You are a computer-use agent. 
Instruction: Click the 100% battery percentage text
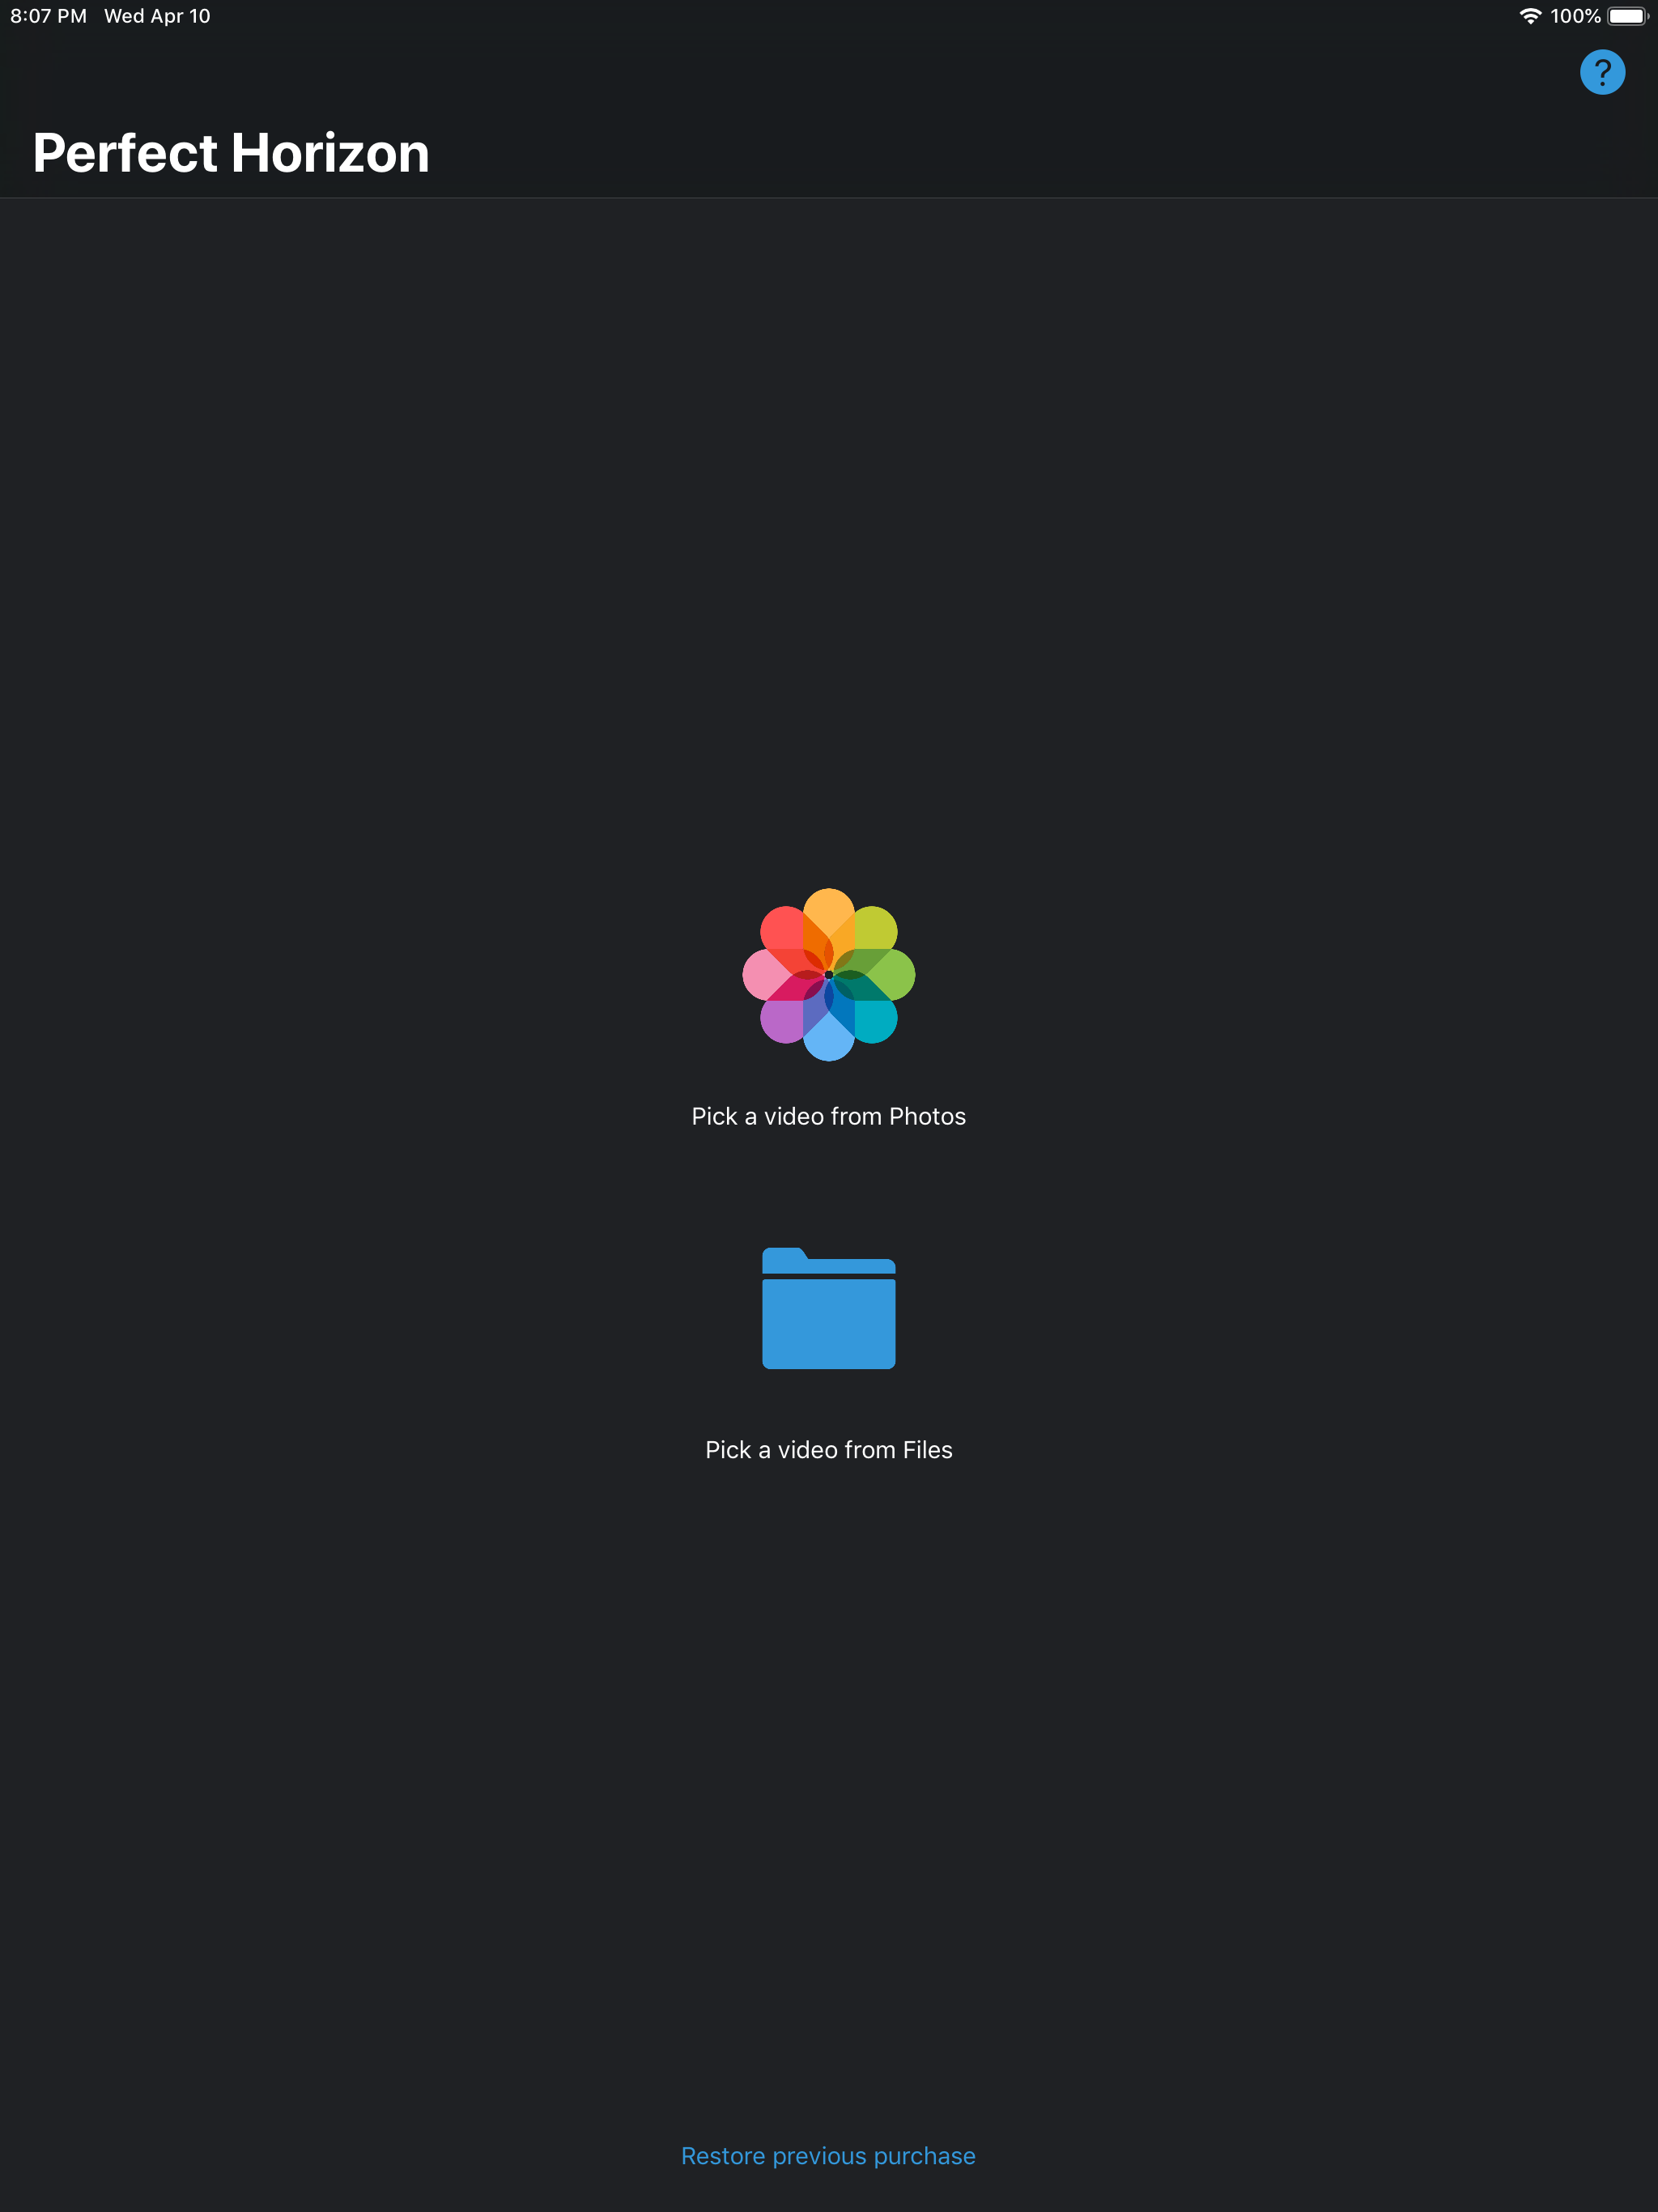pos(1575,16)
